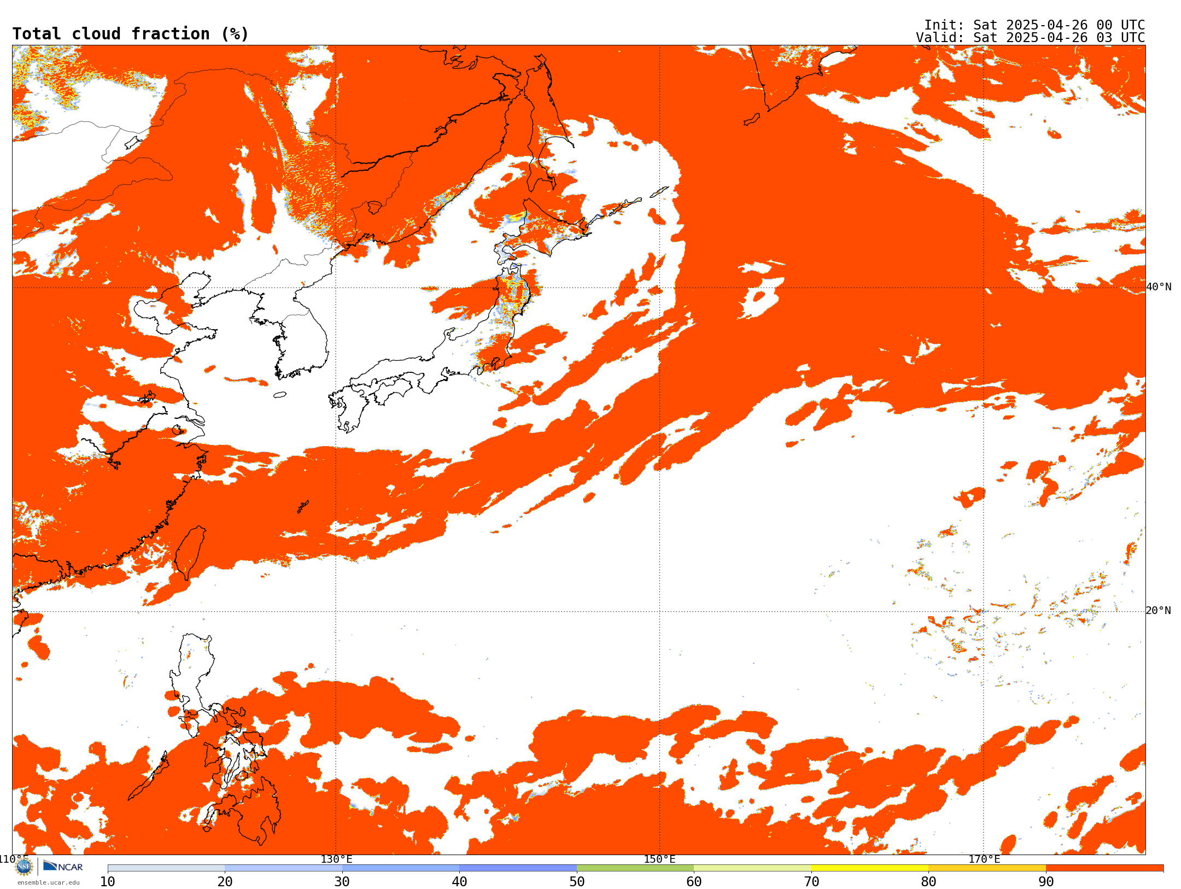Click the colorbar tick label 60
Viewport: 1181px width, 889px height.
pyautogui.click(x=694, y=881)
